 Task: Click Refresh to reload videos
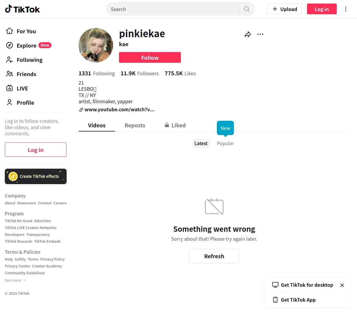click(214, 256)
